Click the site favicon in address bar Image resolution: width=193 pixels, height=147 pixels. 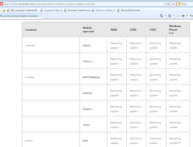[2, 4]
